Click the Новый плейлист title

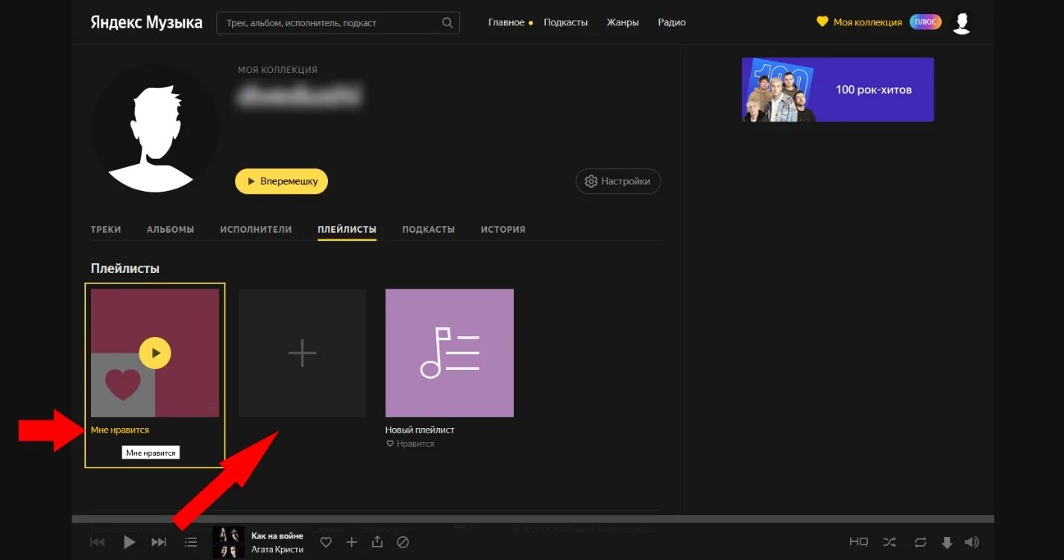tap(420, 430)
